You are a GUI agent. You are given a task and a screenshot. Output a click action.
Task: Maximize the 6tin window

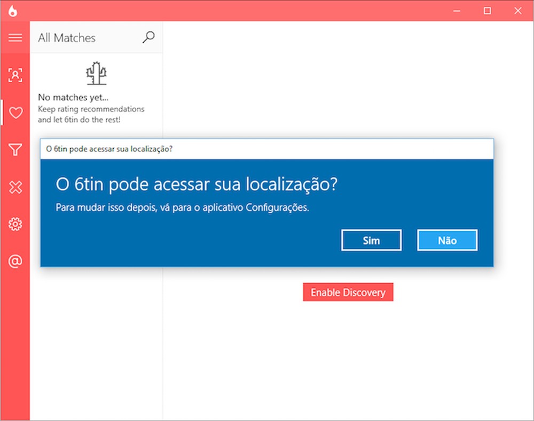click(x=488, y=11)
